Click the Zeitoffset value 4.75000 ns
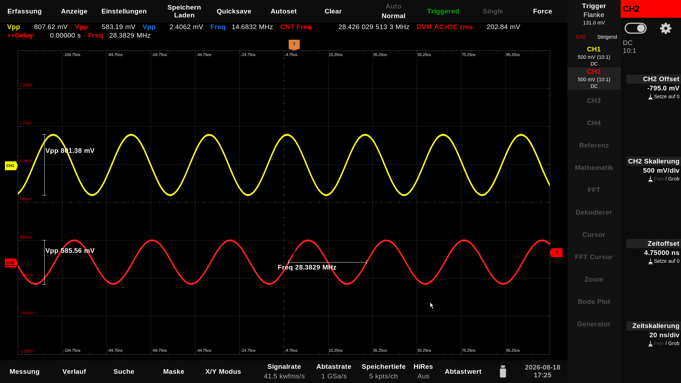 pos(661,253)
